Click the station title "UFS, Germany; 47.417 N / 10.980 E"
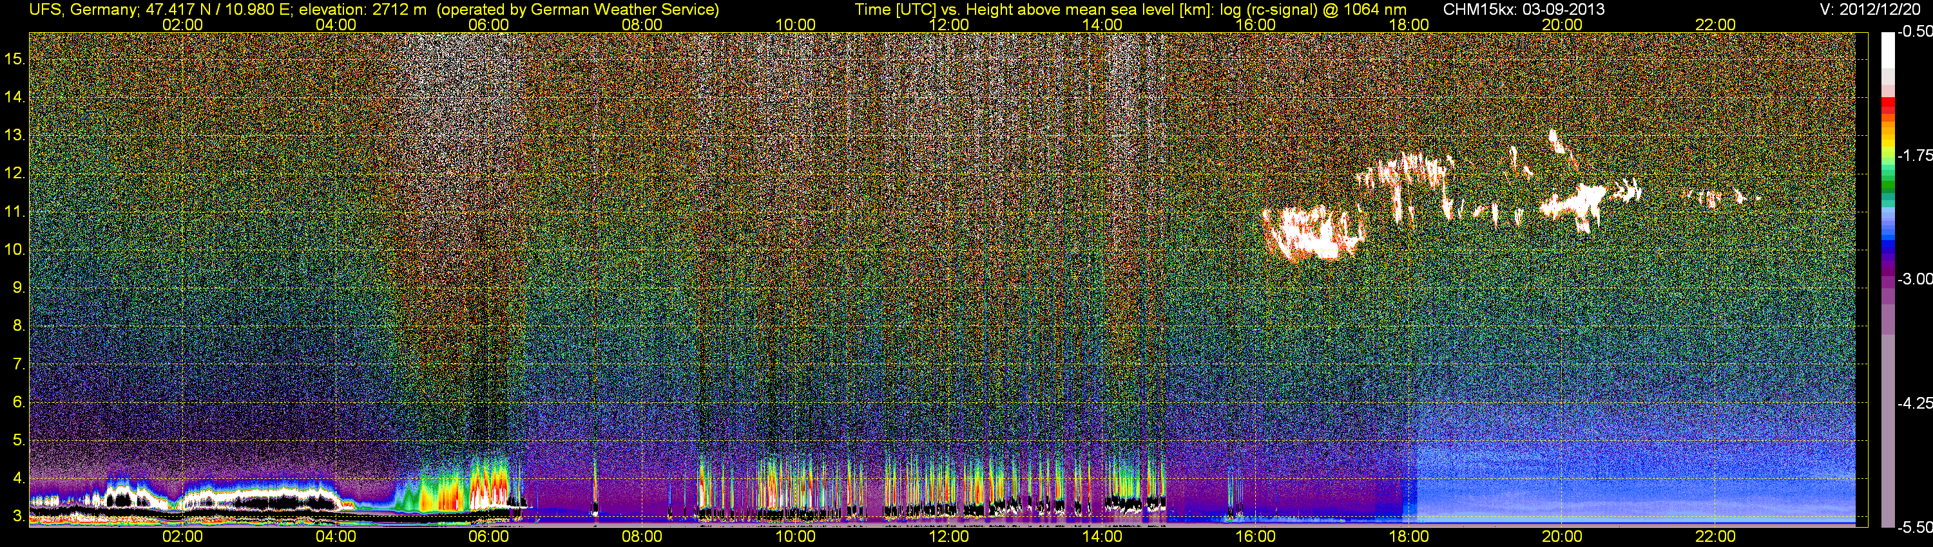 pyautogui.click(x=160, y=10)
